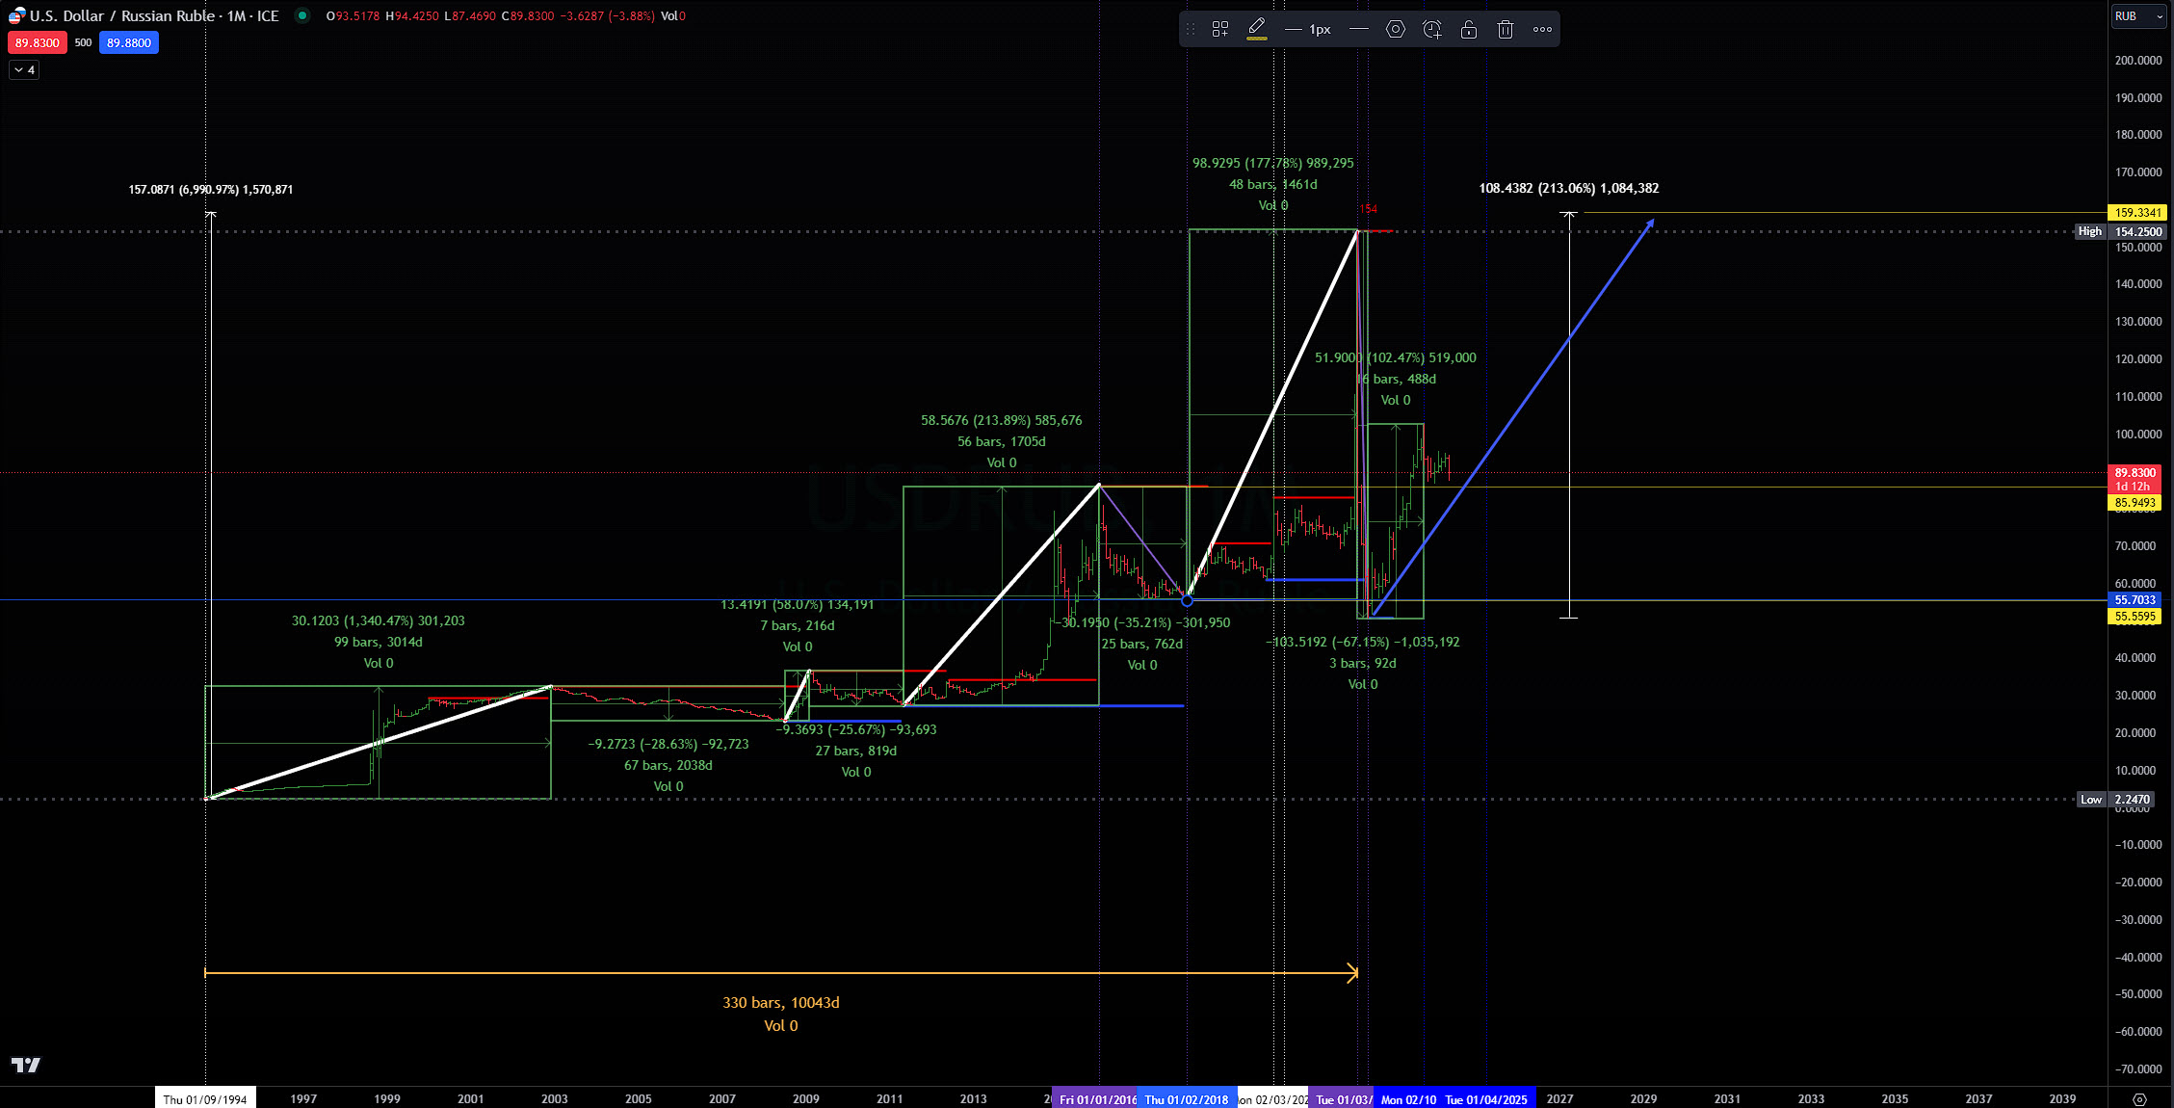Click the 2027 year label on time axis

1559,1099
